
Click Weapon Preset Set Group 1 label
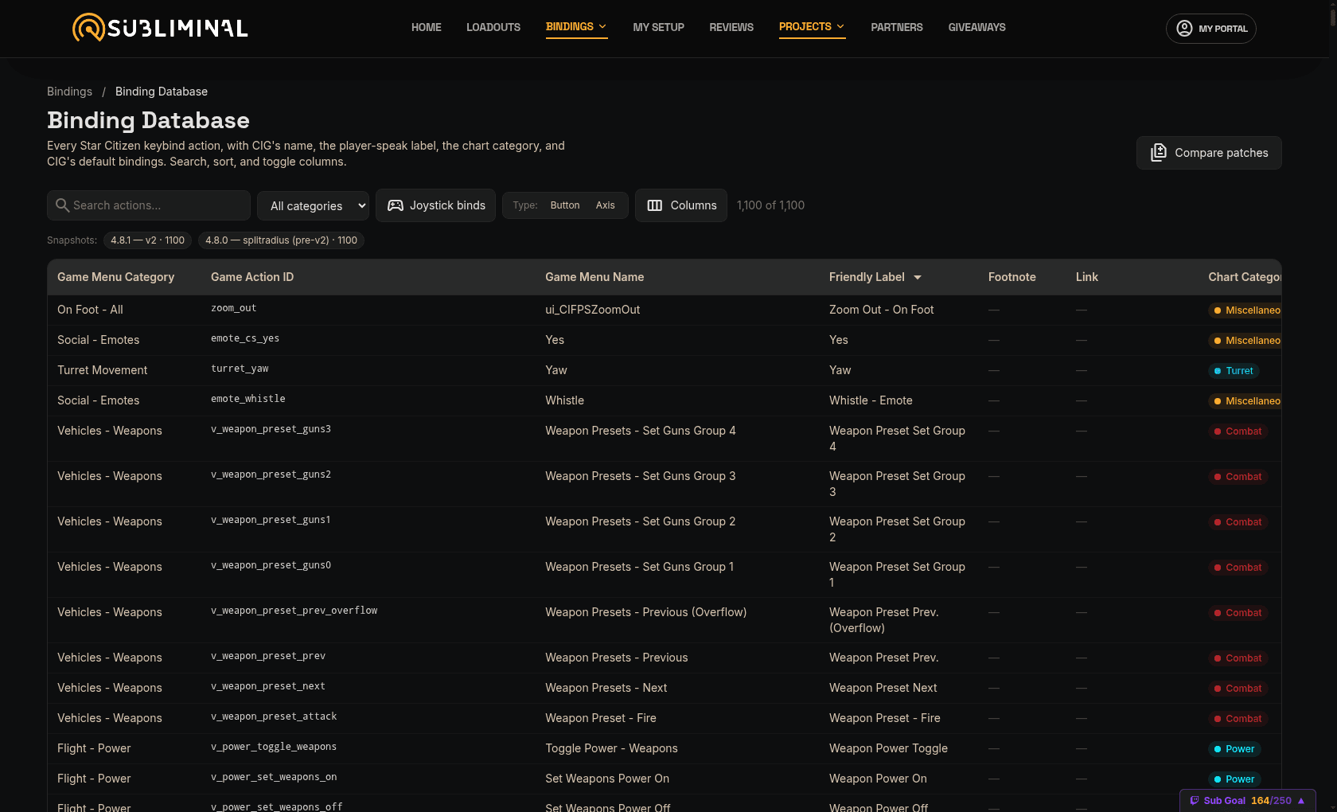coord(897,575)
